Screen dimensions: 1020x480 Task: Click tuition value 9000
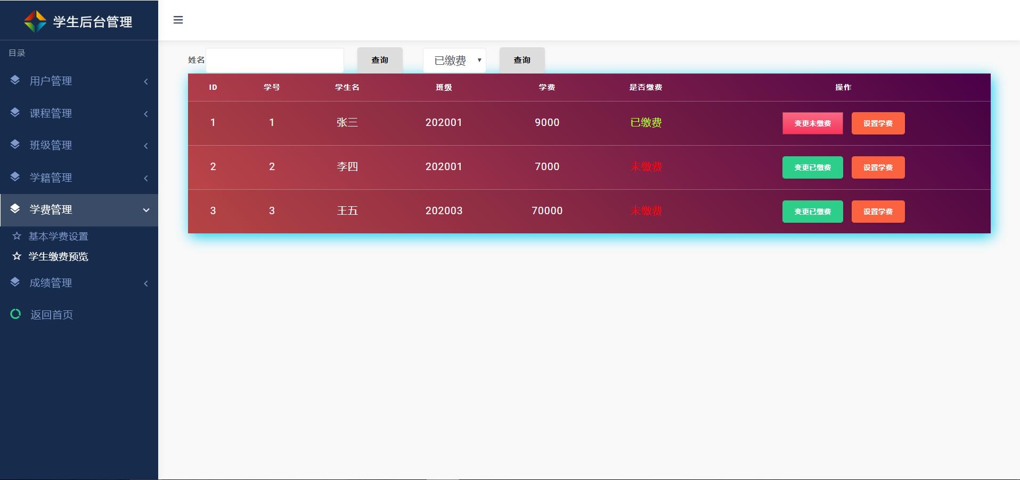547,122
